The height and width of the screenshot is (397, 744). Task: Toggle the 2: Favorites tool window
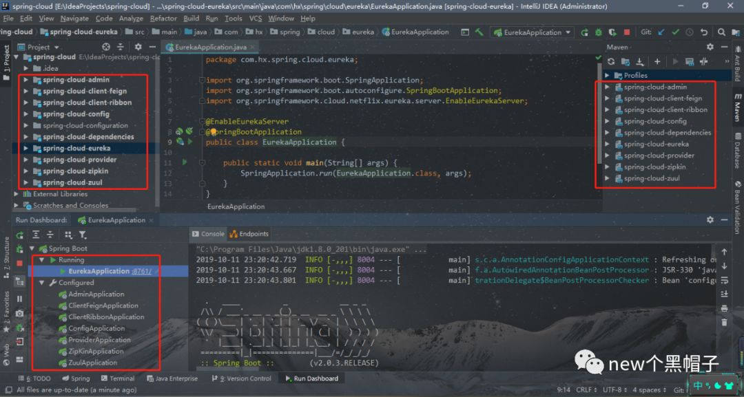point(6,312)
